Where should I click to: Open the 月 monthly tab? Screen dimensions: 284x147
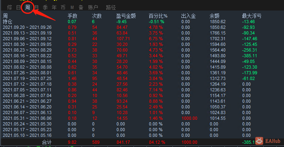36,7
